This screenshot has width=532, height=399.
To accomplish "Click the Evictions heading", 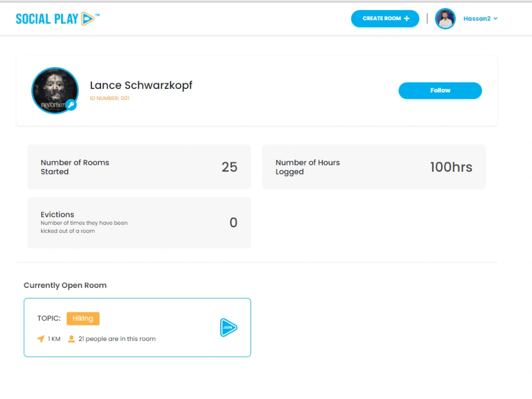I will [x=57, y=214].
